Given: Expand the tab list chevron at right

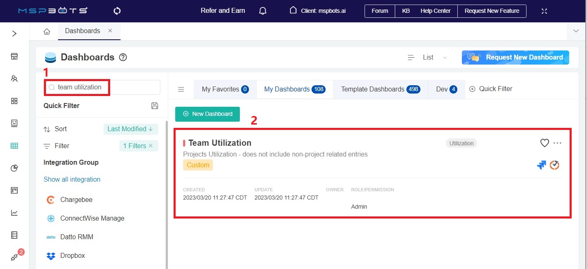Looking at the screenshot, I should pos(576,31).
